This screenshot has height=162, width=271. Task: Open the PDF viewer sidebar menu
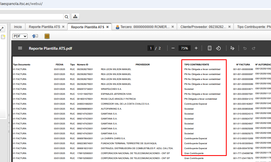(x=20, y=48)
